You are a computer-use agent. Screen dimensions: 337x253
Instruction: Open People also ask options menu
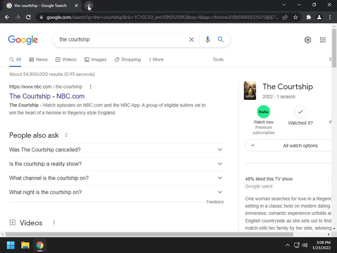tap(66, 135)
